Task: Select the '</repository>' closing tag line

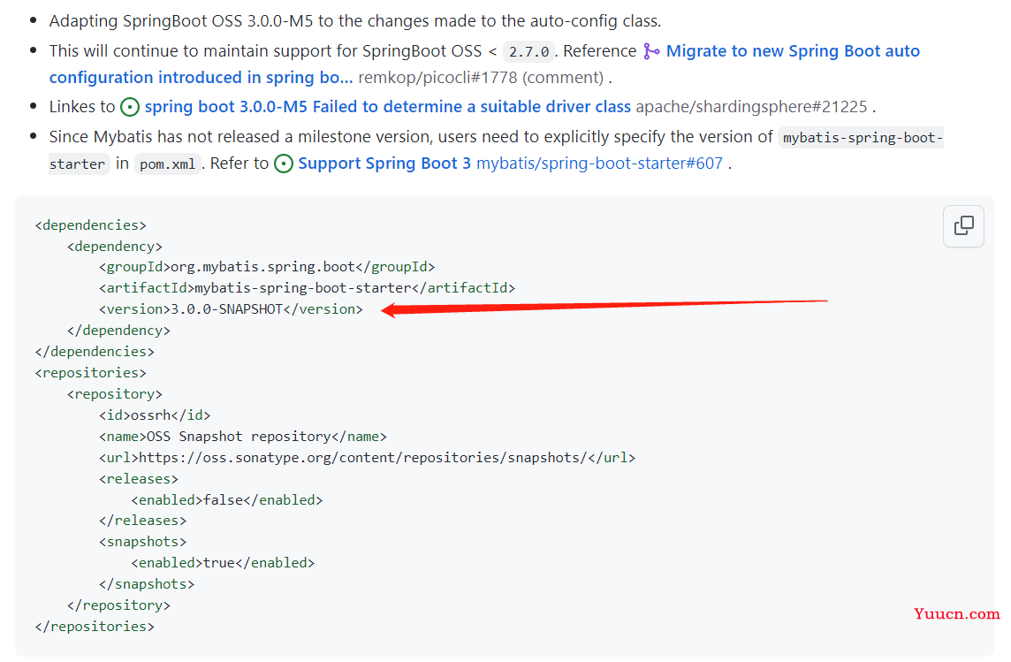Action: tap(118, 605)
